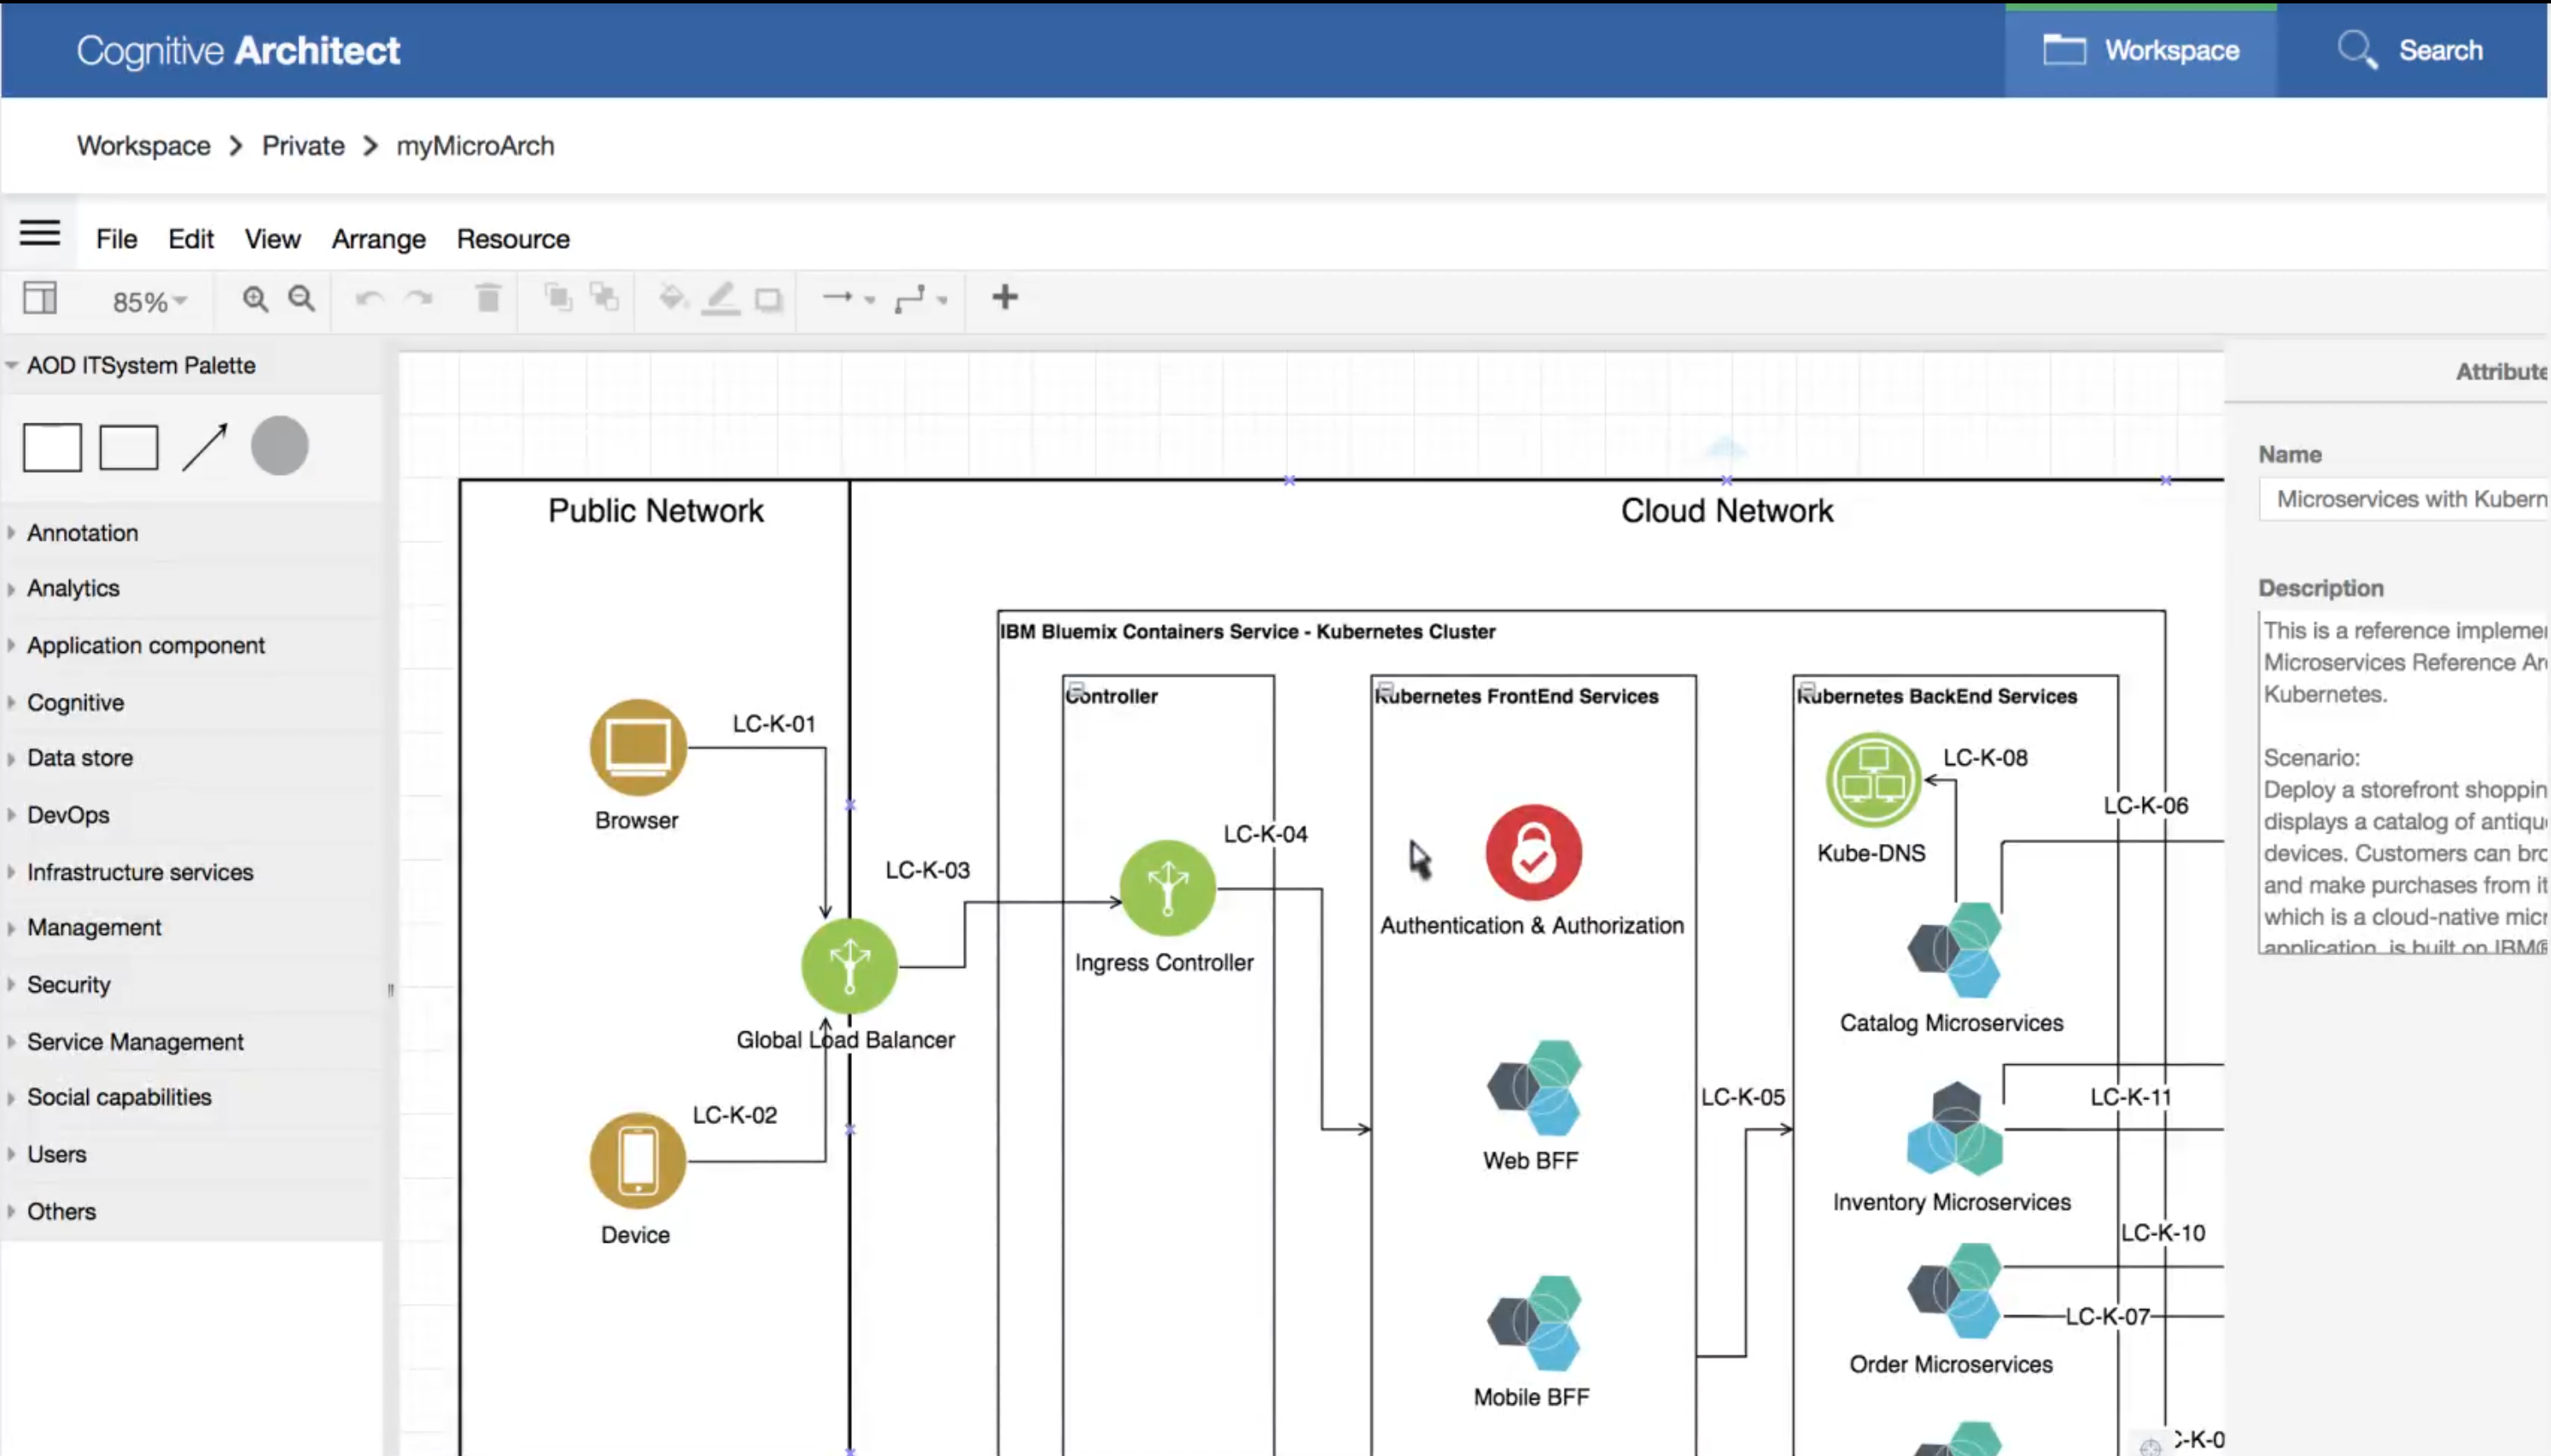Viewport: 2551px width, 1456px height.
Task: Go to Private in the breadcrumb
Action: coord(303,146)
